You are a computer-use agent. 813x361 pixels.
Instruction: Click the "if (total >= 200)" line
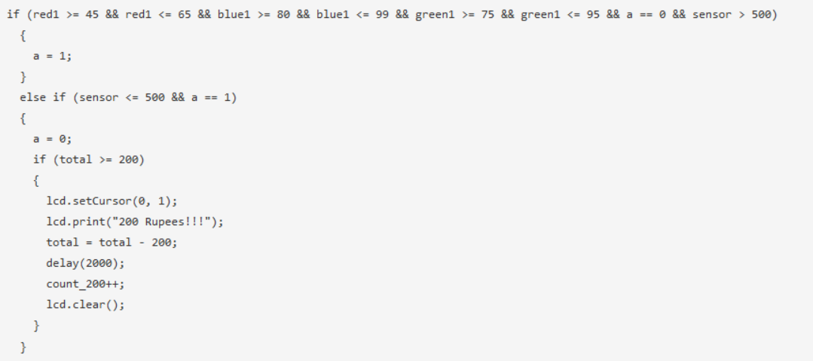[x=88, y=160]
